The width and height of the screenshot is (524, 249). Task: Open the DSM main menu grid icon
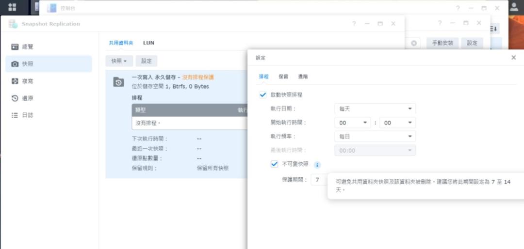click(12, 7)
